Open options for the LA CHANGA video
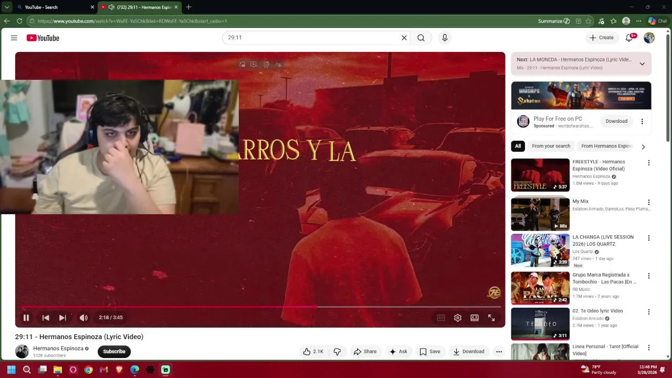This screenshot has width=672, height=378. click(x=649, y=238)
